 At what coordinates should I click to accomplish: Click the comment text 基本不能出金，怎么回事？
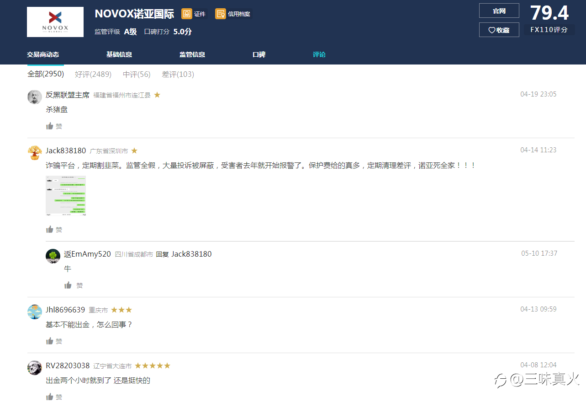coord(89,325)
